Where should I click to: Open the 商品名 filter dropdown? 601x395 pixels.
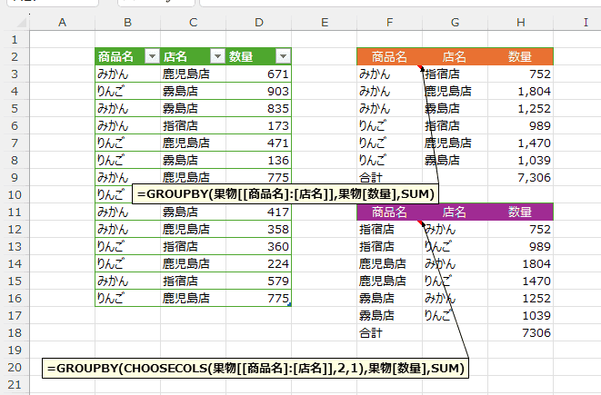pos(152,56)
